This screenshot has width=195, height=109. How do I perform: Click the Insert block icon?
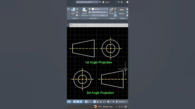click(x=73, y=10)
